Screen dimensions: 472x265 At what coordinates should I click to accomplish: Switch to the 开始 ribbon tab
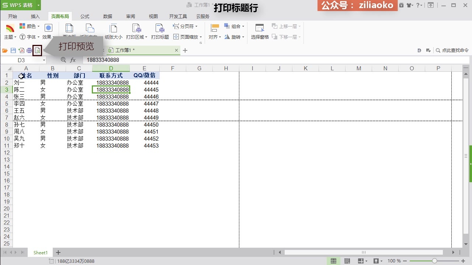(x=13, y=17)
